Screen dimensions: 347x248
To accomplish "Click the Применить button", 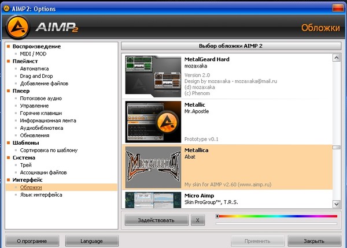I will click(x=257, y=241).
